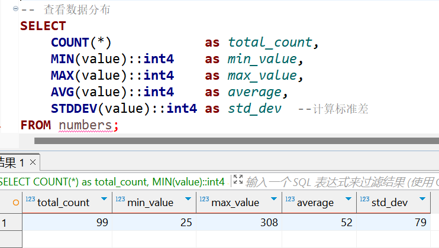439x248 pixels.
Task: Click the COUNT(*) function text
Action: coord(81,43)
